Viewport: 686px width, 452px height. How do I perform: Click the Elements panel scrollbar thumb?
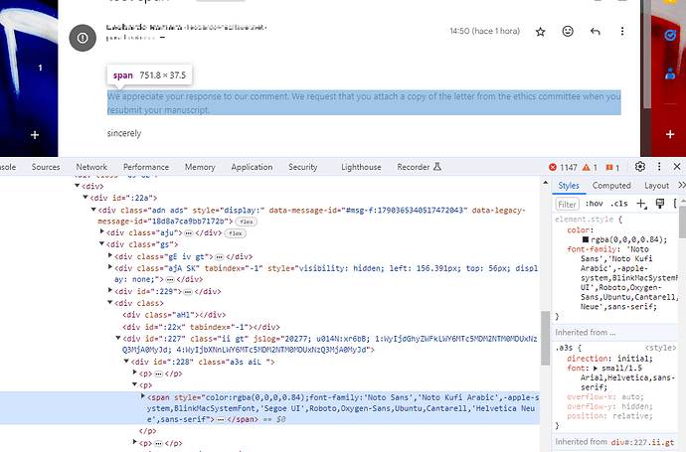tap(545, 338)
